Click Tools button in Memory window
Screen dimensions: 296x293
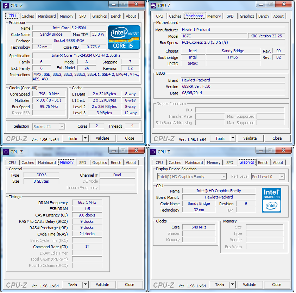click(x=73, y=285)
